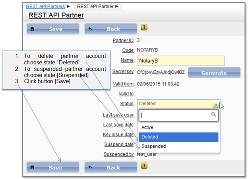Screen dimensions: 248x179
Task: Go back using the bottom Back button
Action: pos(108,167)
